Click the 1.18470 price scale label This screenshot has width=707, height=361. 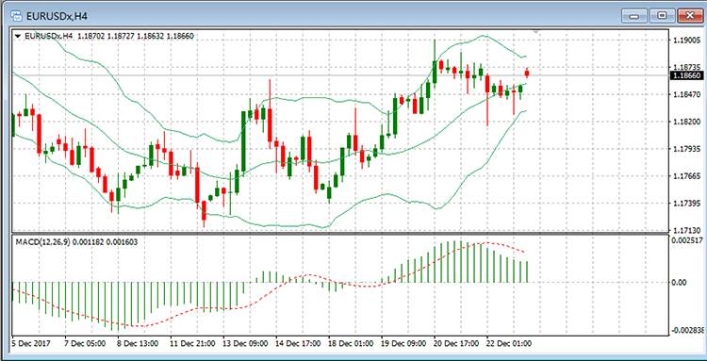click(686, 94)
